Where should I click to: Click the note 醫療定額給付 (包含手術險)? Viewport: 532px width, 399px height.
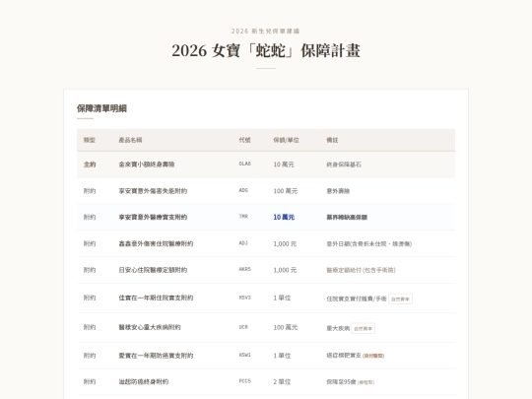coord(361,270)
